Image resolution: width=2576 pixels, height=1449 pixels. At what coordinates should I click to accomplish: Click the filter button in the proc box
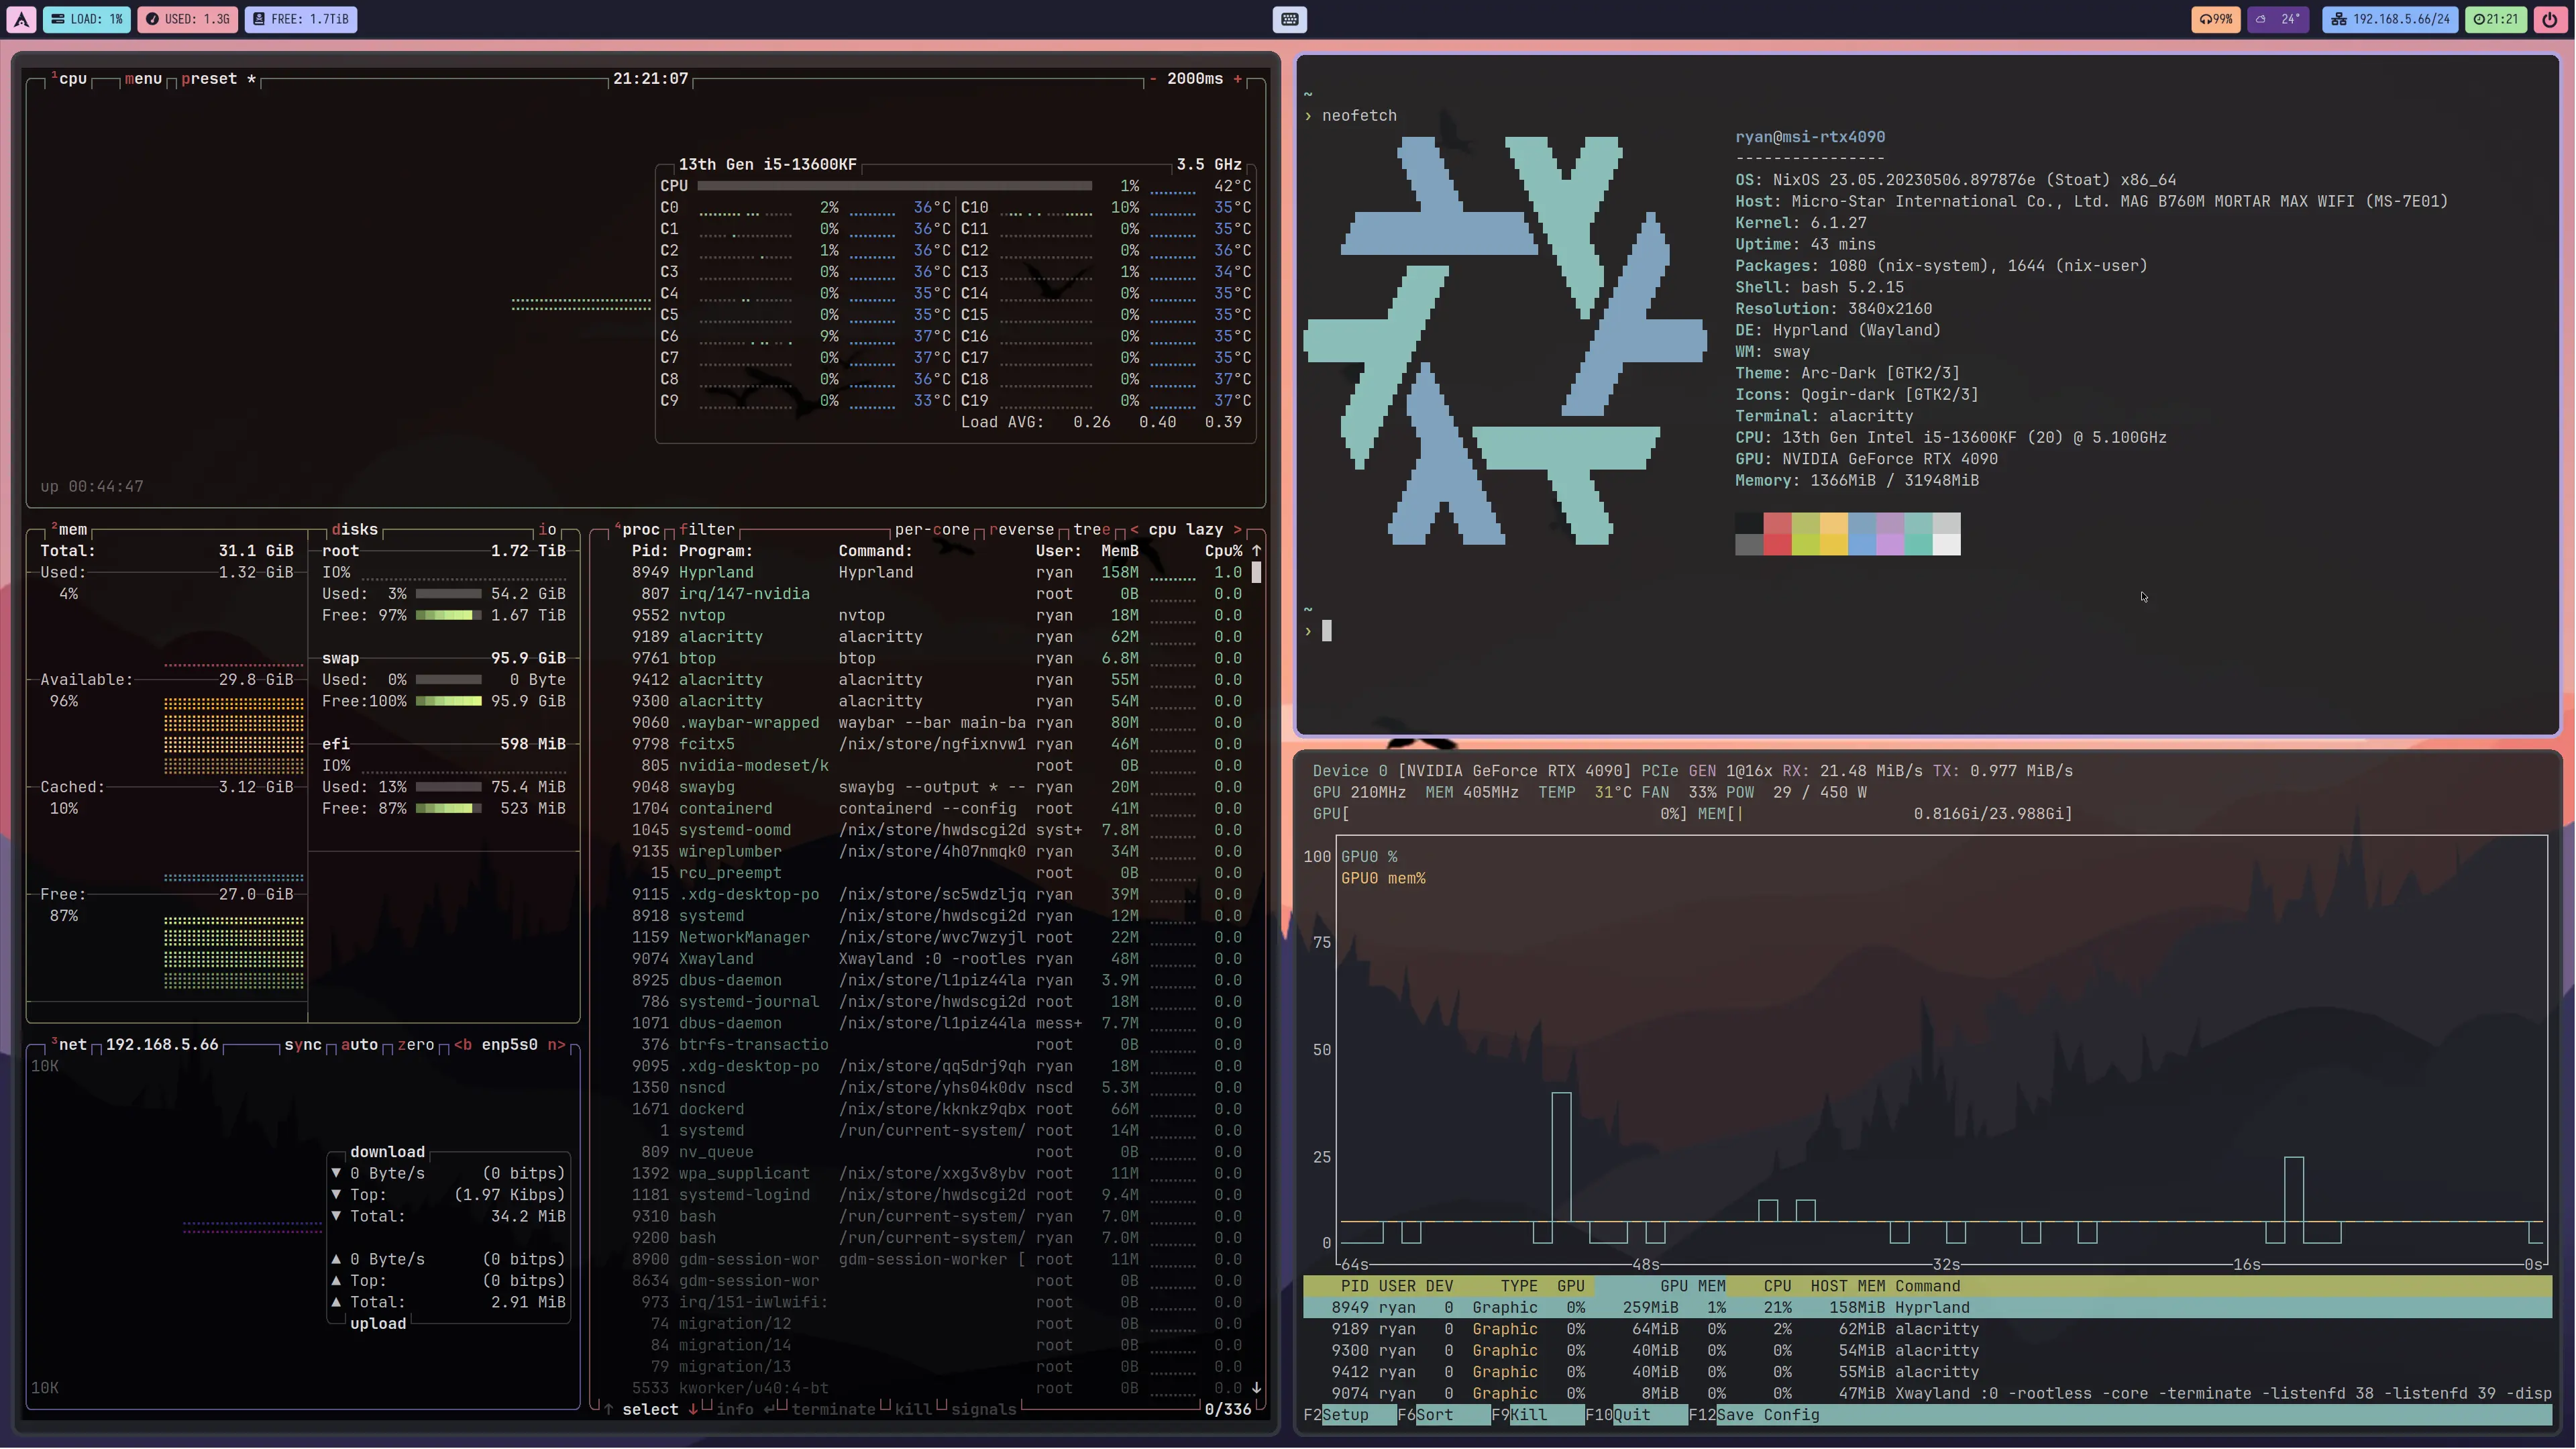(706, 530)
